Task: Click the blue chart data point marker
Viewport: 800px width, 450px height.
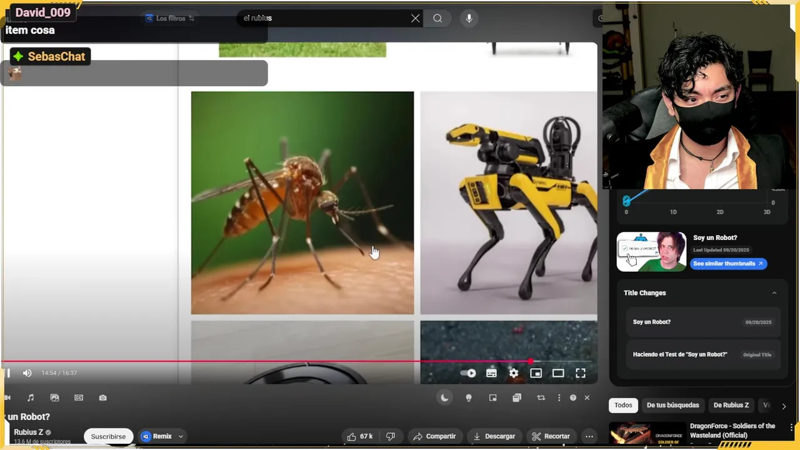Action: coord(626,201)
